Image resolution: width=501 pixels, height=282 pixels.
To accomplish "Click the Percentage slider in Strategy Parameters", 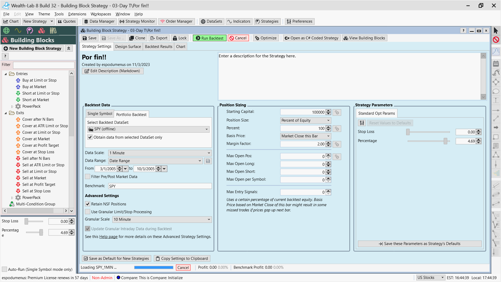I will point(445,141).
